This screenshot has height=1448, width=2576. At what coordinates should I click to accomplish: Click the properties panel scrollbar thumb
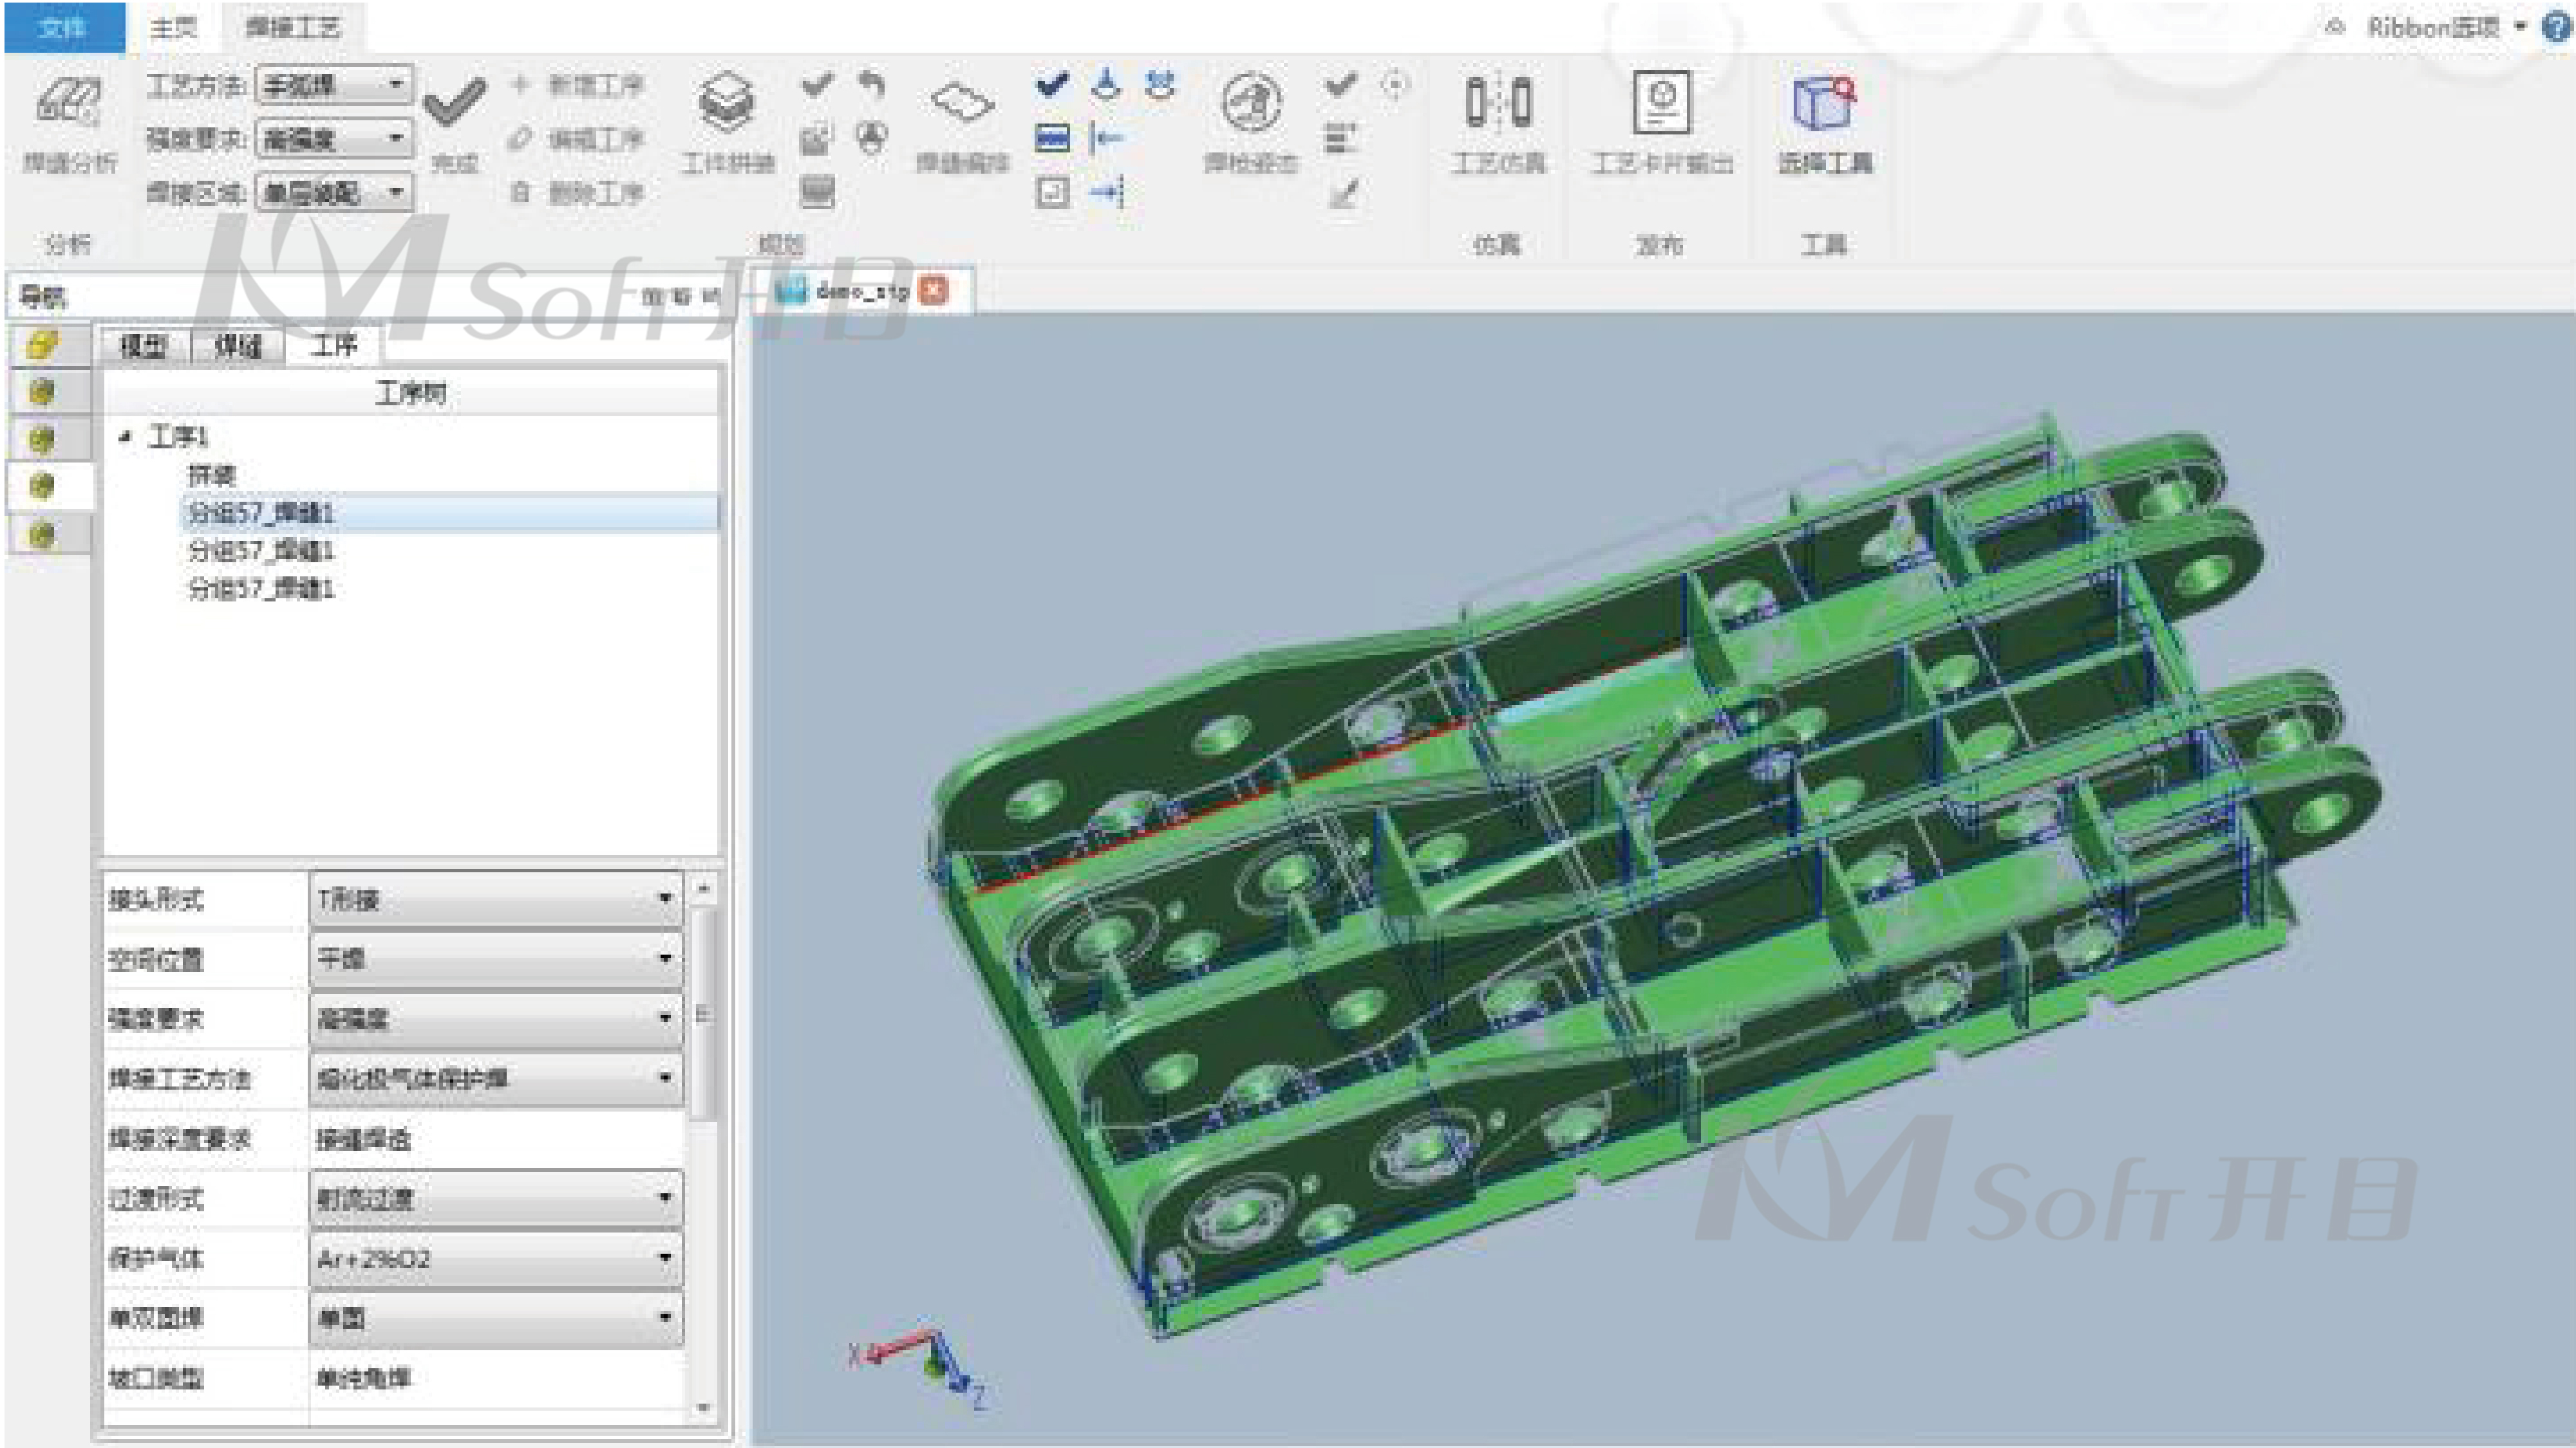pyautogui.click(x=704, y=1014)
